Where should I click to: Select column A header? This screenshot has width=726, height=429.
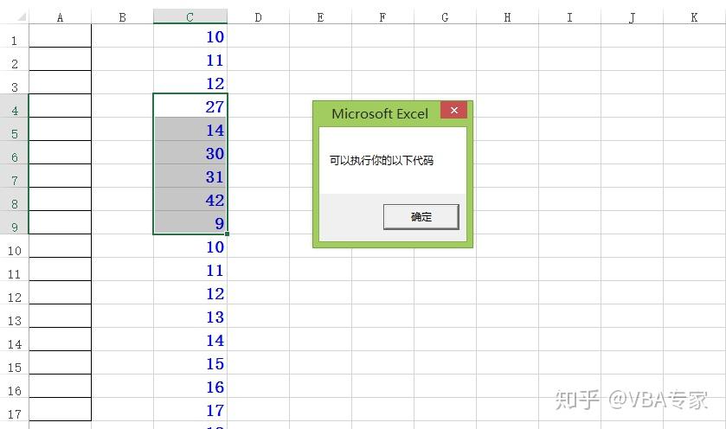pyautogui.click(x=60, y=17)
